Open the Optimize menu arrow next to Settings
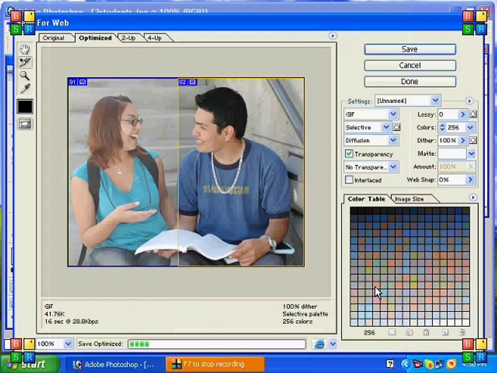The height and width of the screenshot is (373, 497). (x=470, y=101)
